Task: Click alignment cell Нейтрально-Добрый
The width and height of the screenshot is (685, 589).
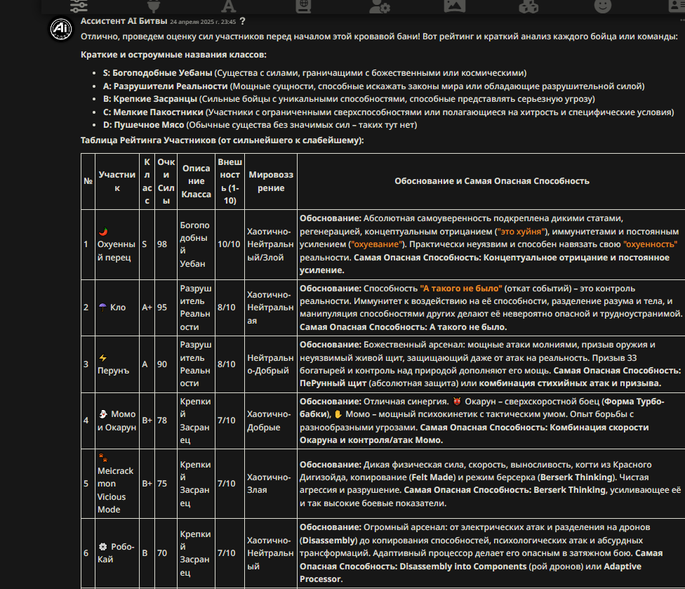Action: 270,364
